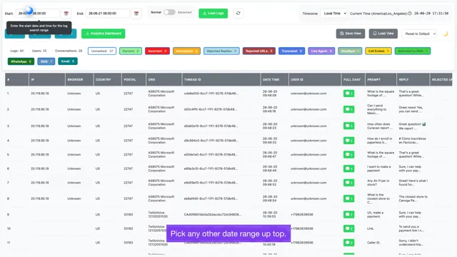Open the Analytics Dashboard
Viewport: 457px width, 257px height.
point(103,34)
